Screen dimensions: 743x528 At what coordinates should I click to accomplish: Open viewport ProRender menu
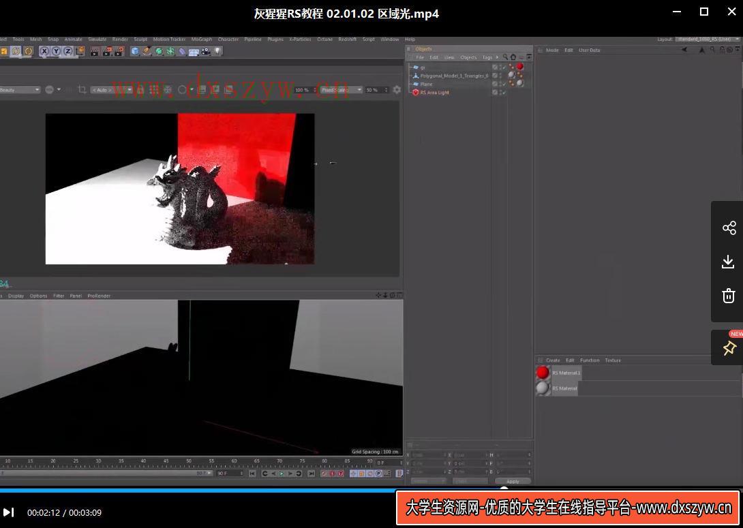click(99, 296)
